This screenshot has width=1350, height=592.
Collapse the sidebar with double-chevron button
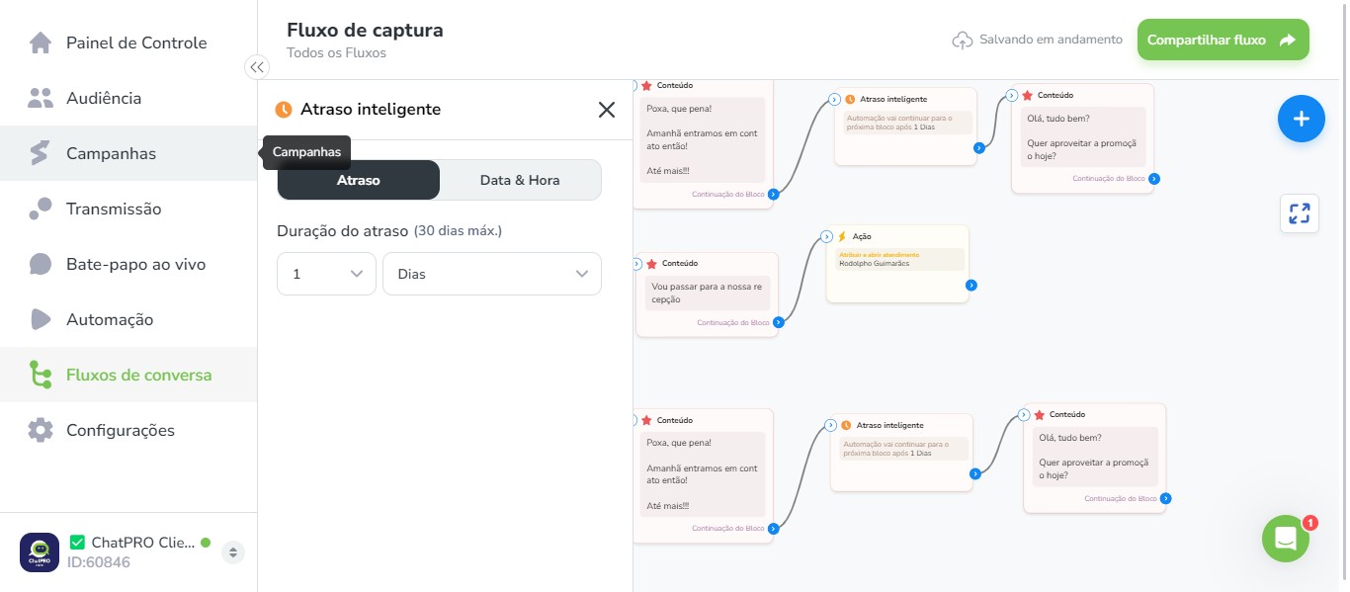tap(257, 67)
